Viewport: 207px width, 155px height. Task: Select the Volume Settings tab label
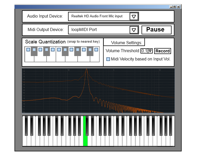click(127, 43)
